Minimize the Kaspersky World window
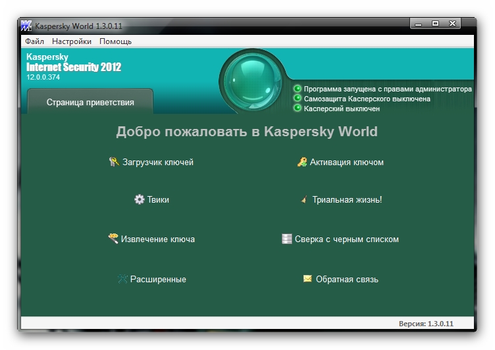Image resolution: width=495 pixels, height=350 pixels. coord(418,24)
